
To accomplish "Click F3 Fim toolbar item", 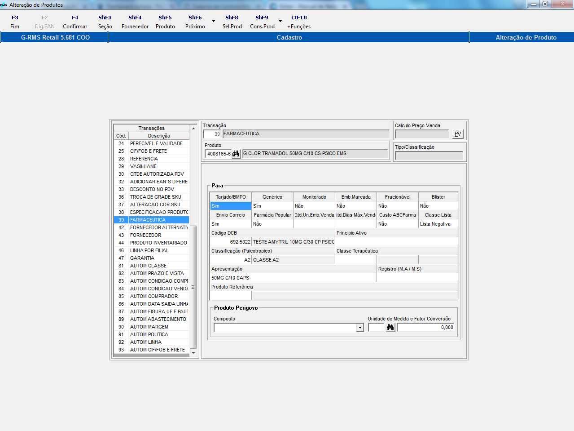I will click(15, 22).
